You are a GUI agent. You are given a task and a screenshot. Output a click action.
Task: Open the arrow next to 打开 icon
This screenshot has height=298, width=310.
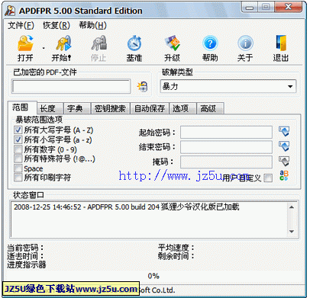click(x=44, y=48)
